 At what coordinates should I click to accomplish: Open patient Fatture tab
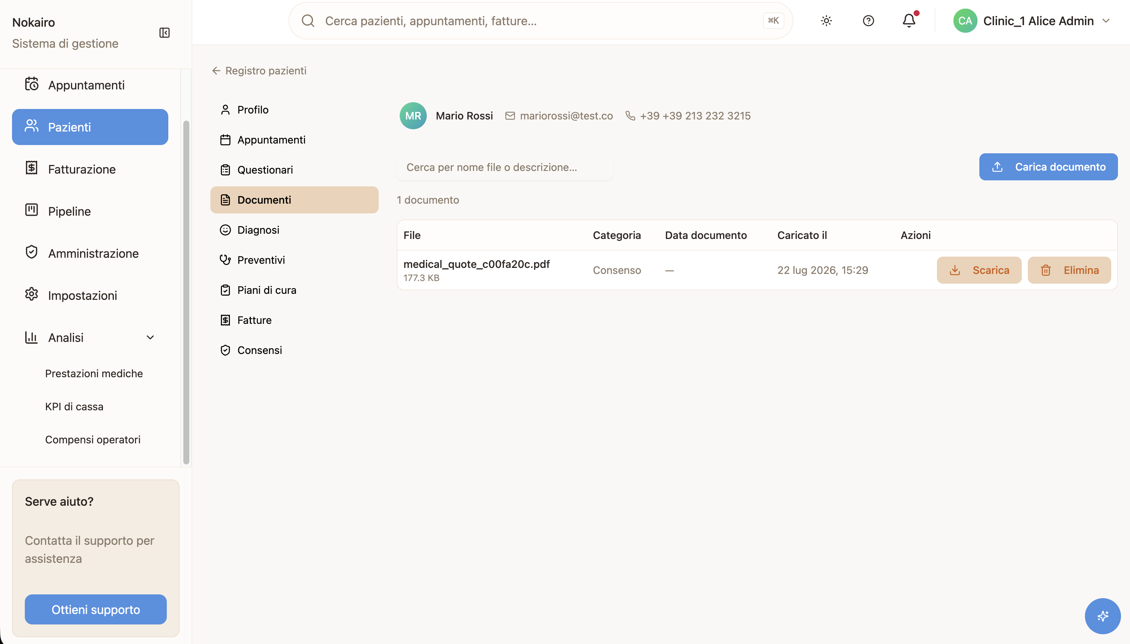[295, 320]
